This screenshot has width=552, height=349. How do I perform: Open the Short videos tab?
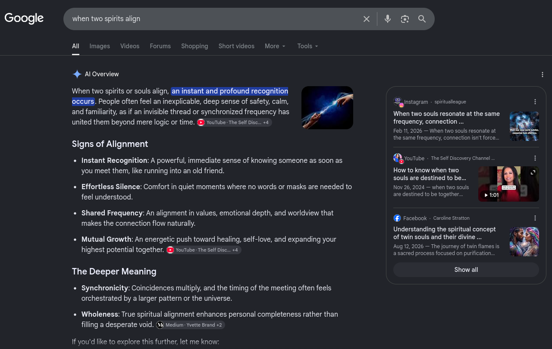coord(236,46)
